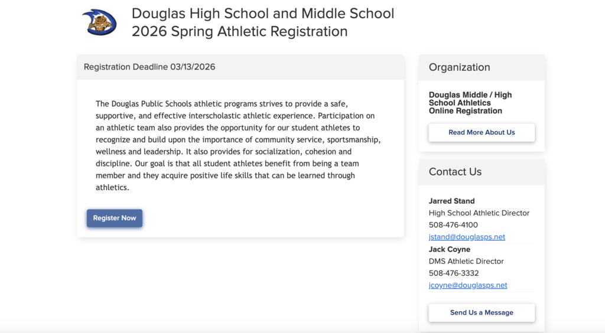Click Send Us a Message button

(482, 312)
